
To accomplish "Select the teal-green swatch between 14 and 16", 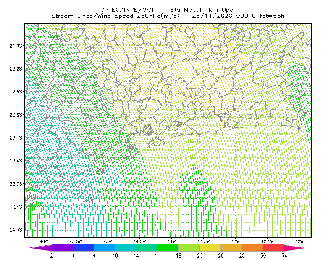I will tap(147, 248).
